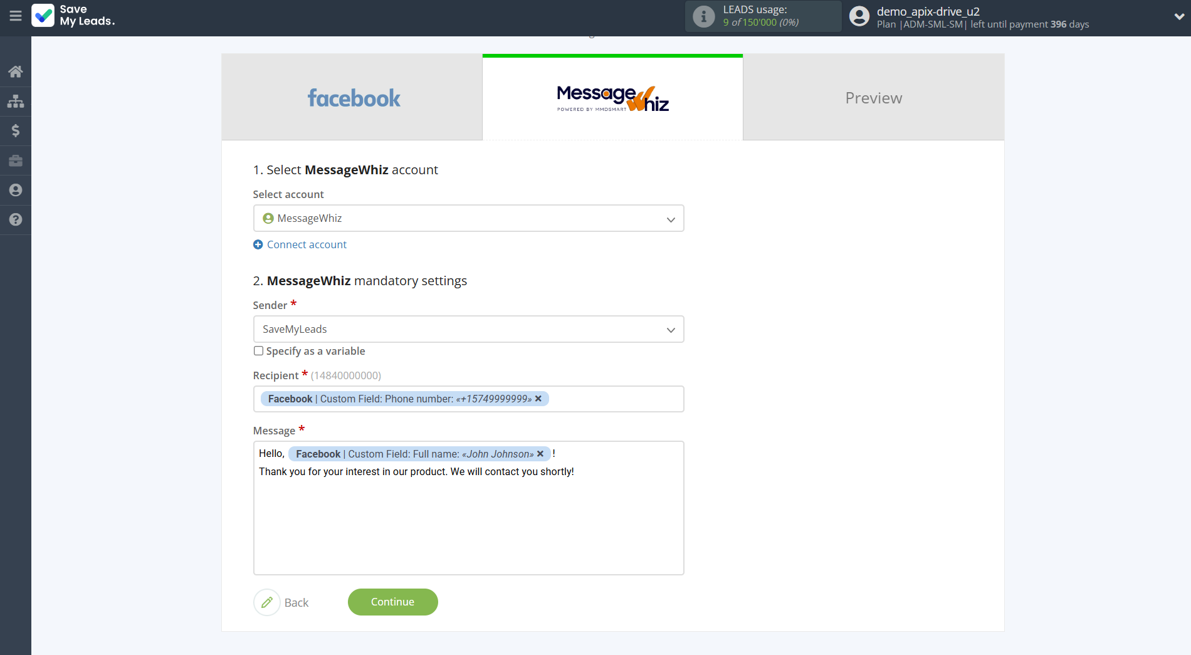
Task: Open billing via the dollar sidebar icon
Action: pos(15,130)
